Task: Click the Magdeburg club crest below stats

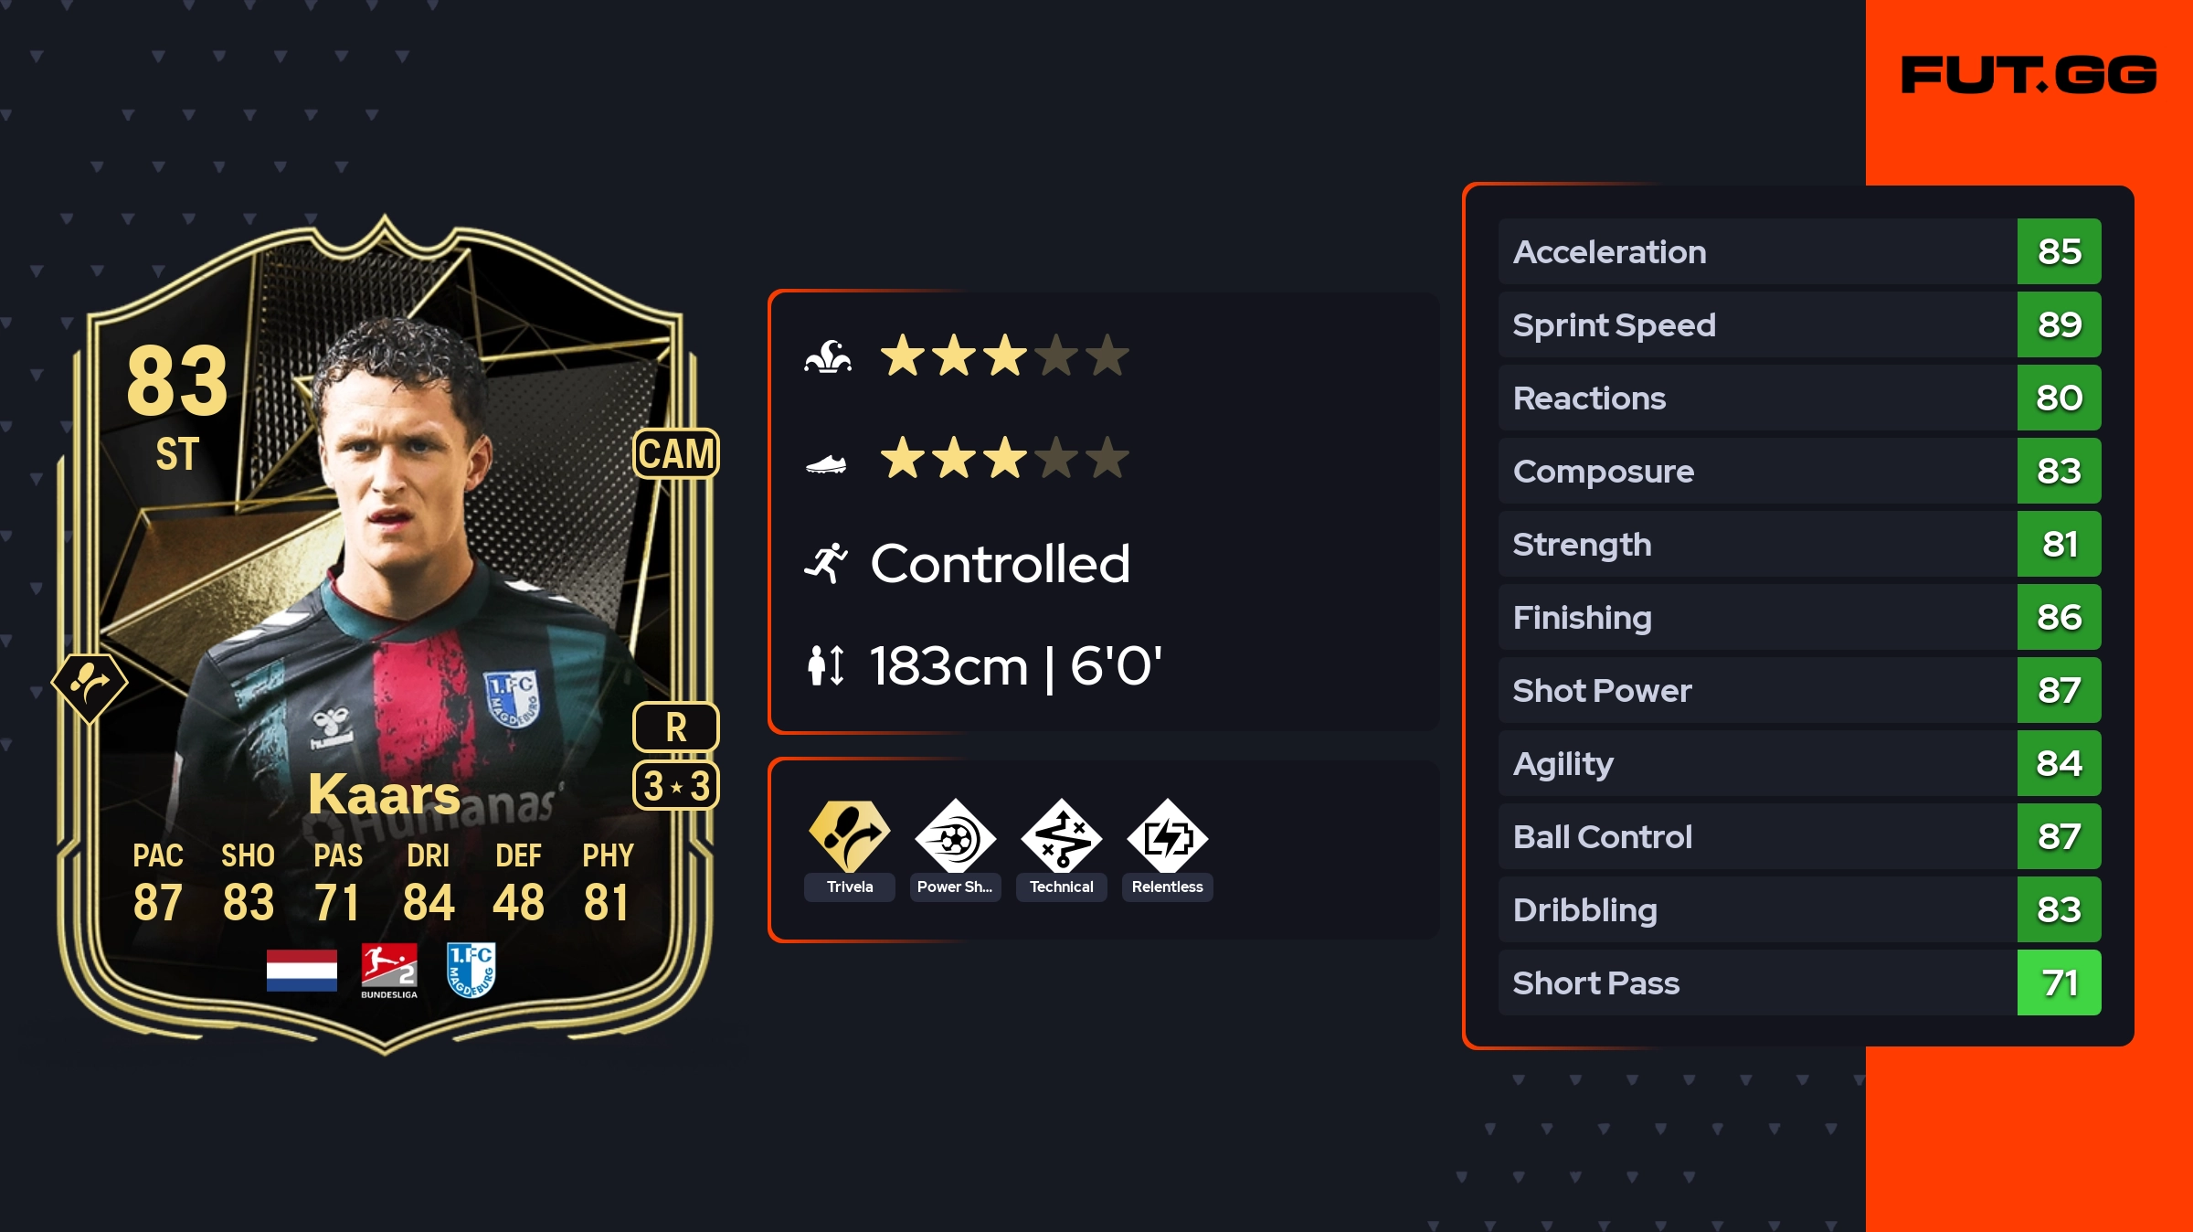Action: [471, 970]
